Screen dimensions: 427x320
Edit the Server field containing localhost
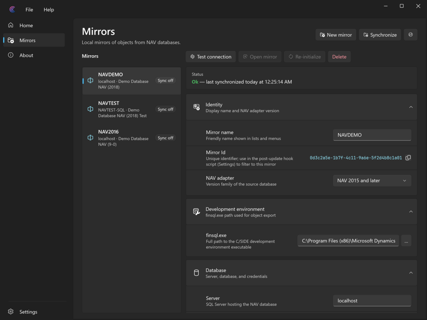372,301
